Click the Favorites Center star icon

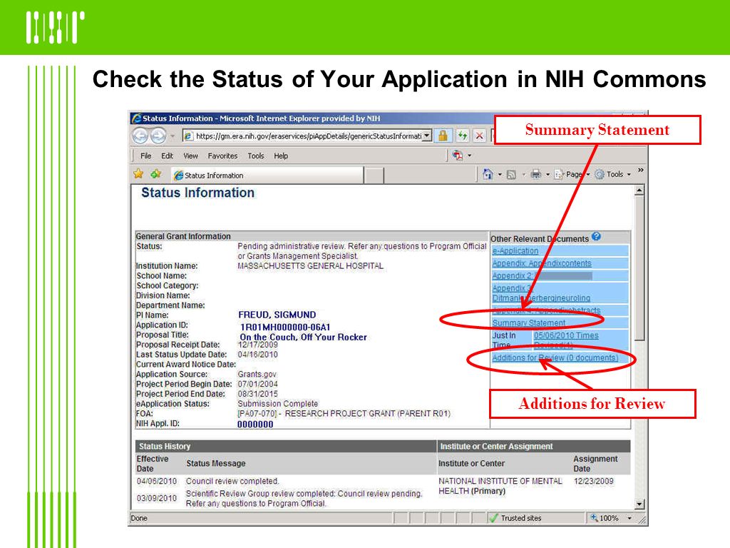coord(138,174)
